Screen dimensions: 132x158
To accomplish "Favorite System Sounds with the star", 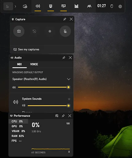I will [69, 99].
